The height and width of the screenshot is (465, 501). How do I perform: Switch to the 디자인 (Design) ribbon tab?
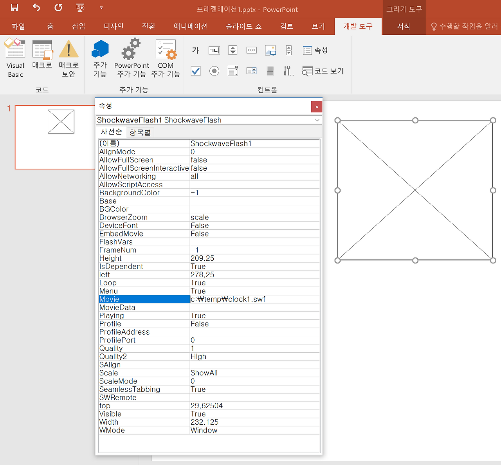point(114,26)
